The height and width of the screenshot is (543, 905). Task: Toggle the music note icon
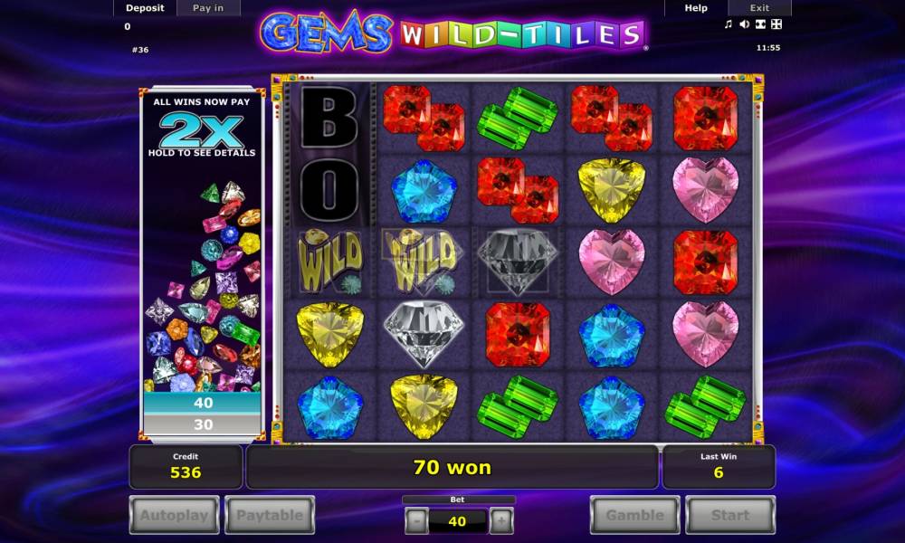tap(729, 24)
